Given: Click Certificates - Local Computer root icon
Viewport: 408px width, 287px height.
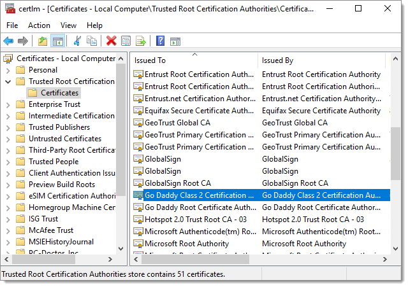Looking at the screenshot, I should [8, 59].
